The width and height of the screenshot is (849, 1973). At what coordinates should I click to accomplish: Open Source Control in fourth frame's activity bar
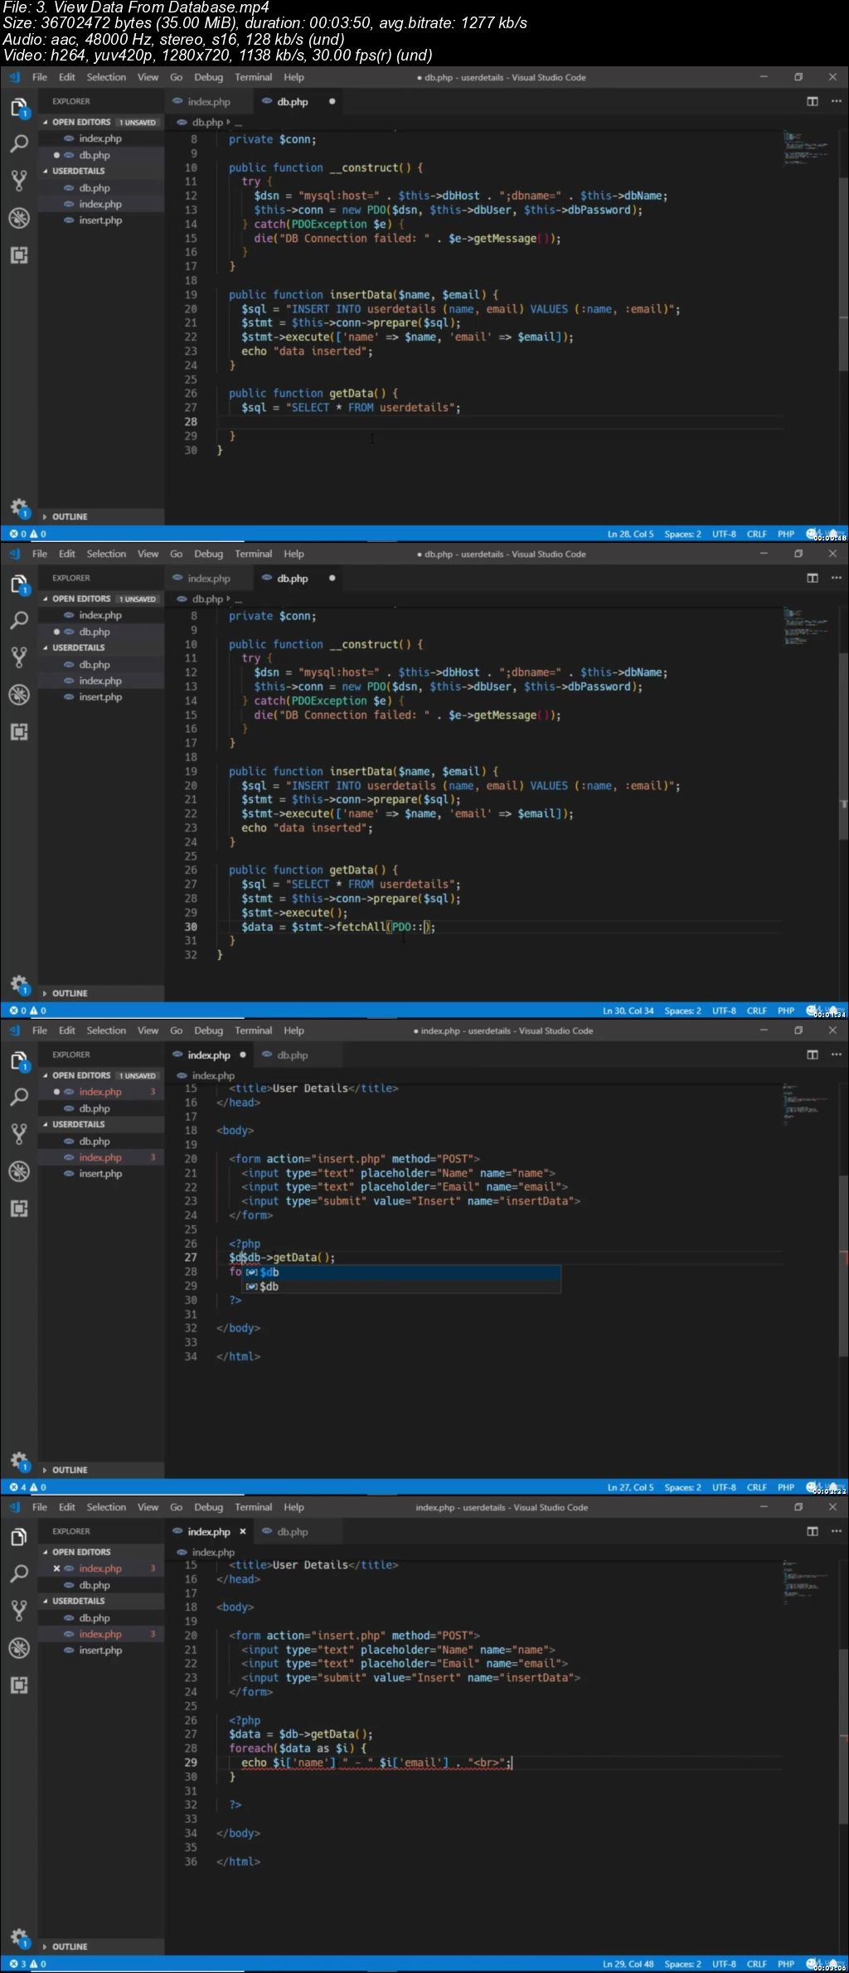click(x=19, y=1611)
